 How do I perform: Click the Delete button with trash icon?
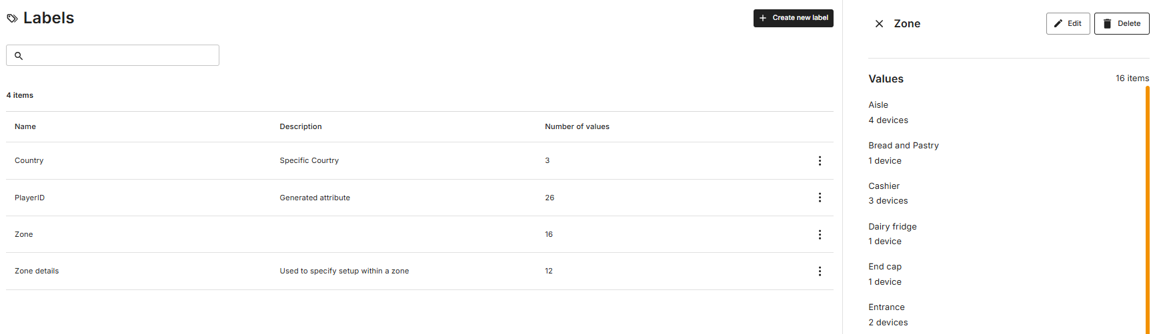click(x=1122, y=23)
